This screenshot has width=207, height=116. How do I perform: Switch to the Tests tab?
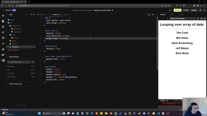pos(172,15)
